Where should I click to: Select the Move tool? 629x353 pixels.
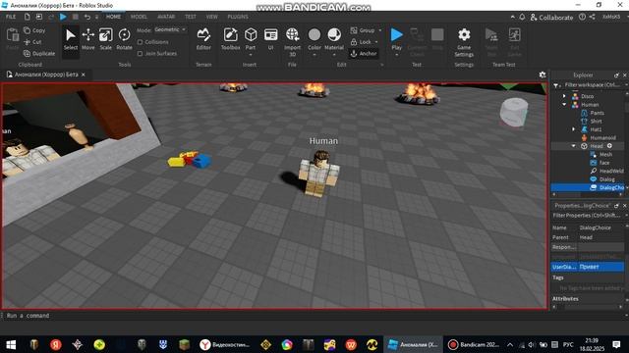[x=87, y=39]
